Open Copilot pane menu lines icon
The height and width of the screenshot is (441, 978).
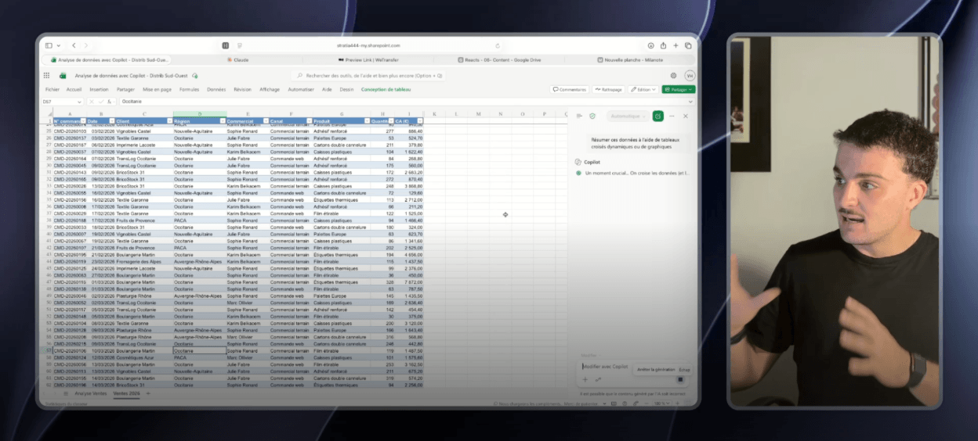[x=579, y=116]
